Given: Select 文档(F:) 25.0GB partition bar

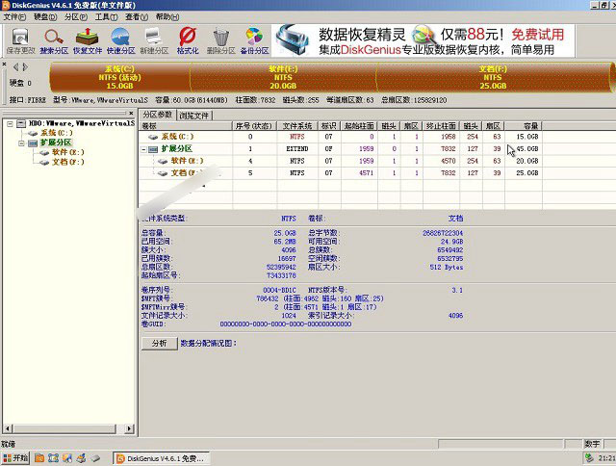Looking at the screenshot, I should tap(493, 77).
